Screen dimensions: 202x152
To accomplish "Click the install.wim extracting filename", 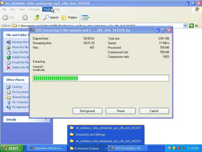I will tap(39, 70).
